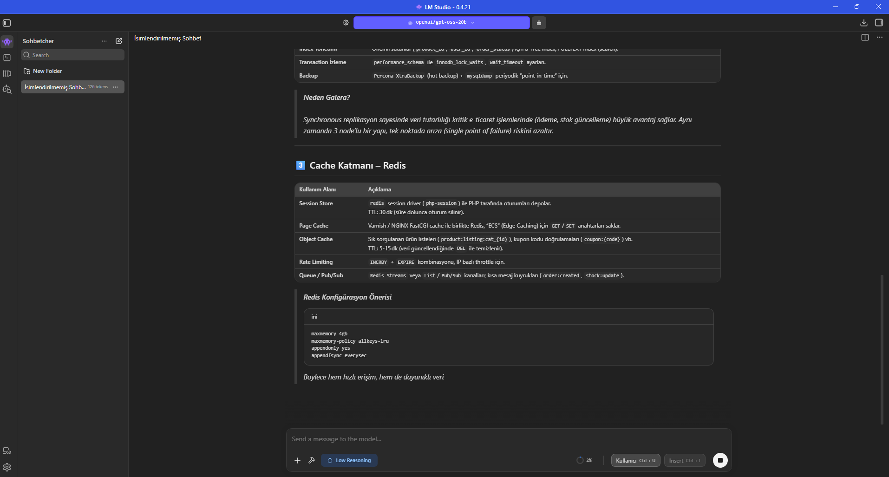Click the maxmemory-policy allkeys-lru code line

pos(350,341)
